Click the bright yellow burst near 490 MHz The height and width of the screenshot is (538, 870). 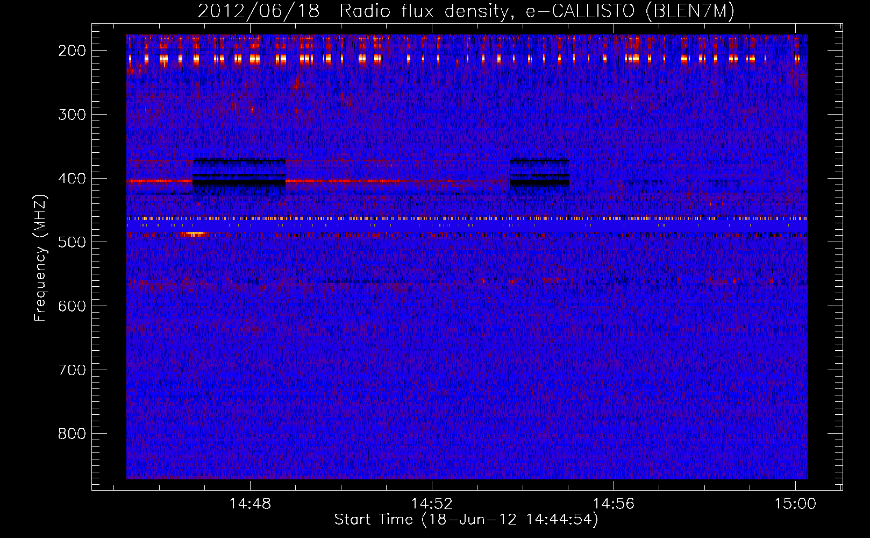pos(195,234)
